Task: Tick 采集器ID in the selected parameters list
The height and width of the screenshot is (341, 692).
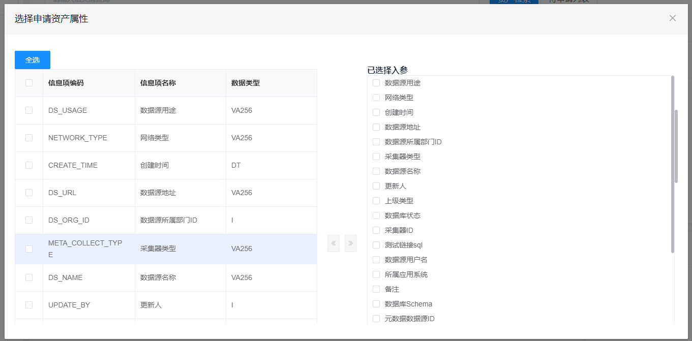Action: [376, 230]
